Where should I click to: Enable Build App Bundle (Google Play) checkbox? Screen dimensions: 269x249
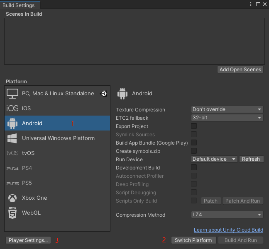194,143
